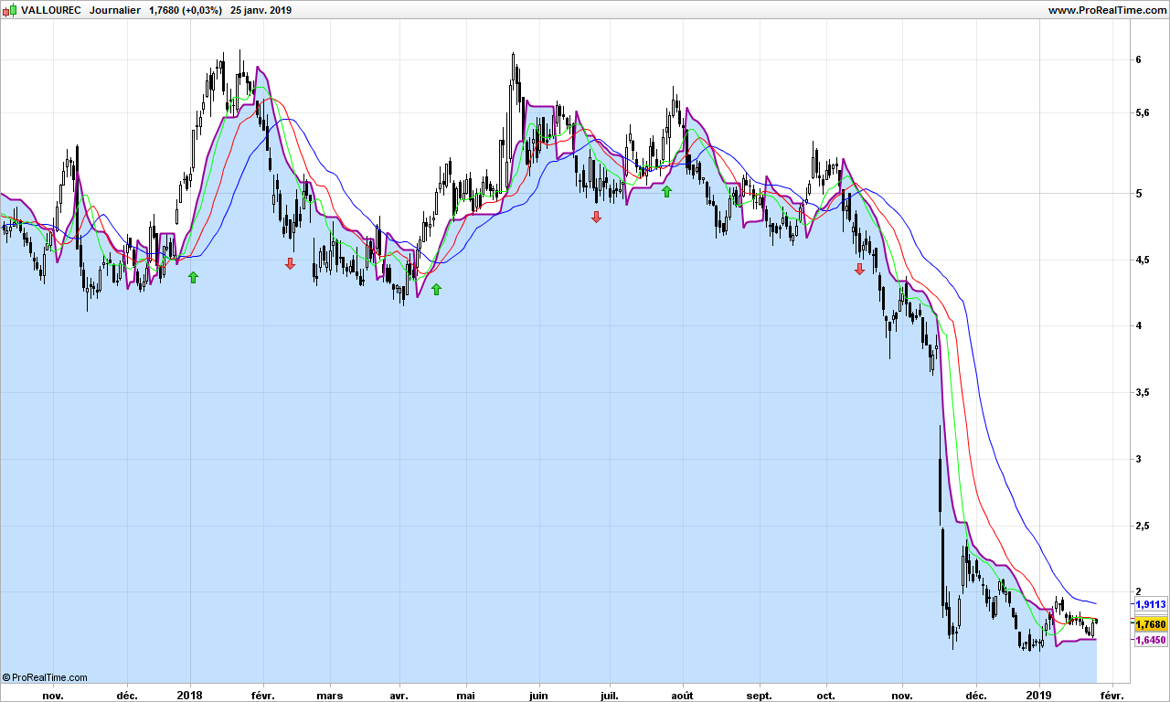Screen dimensions: 1170x702
Task: Click the 3 price level on axis
Action: click(x=1138, y=459)
